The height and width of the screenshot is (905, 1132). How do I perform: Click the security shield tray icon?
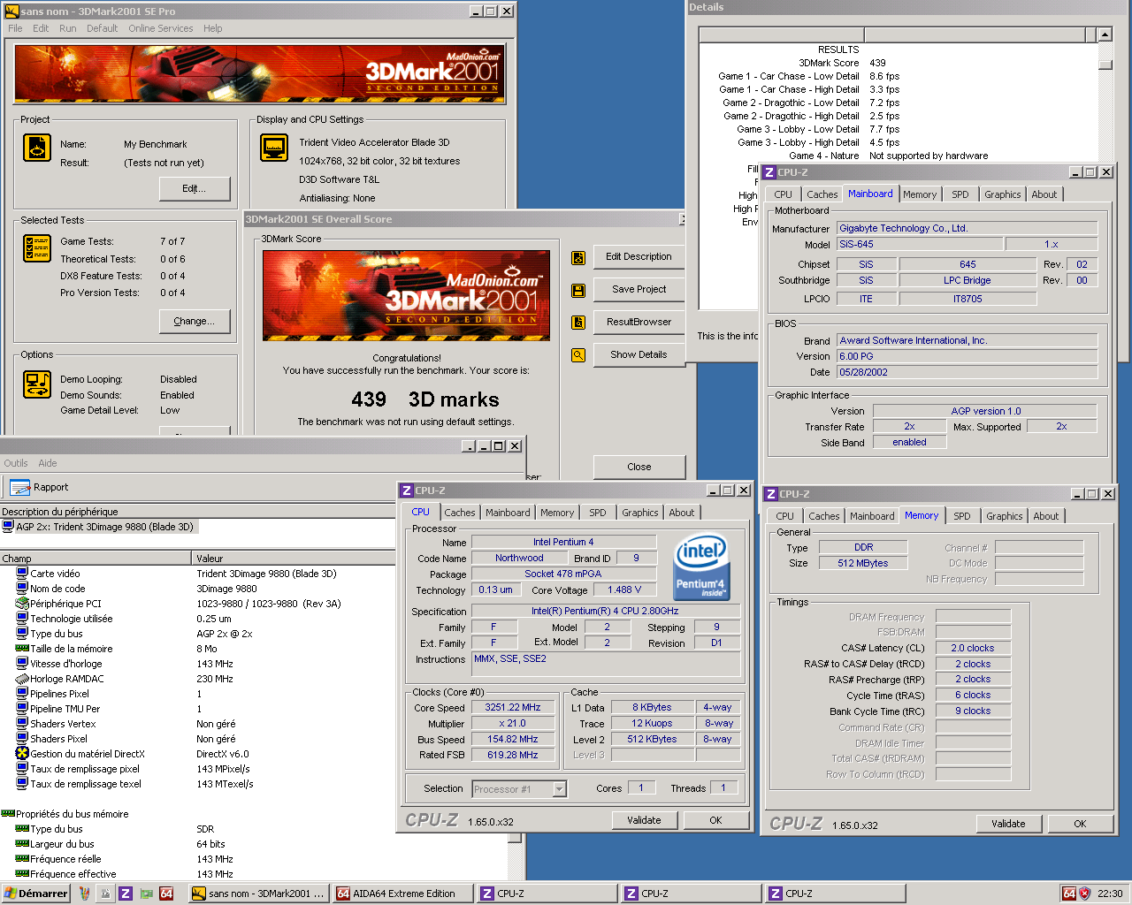[x=1085, y=894]
